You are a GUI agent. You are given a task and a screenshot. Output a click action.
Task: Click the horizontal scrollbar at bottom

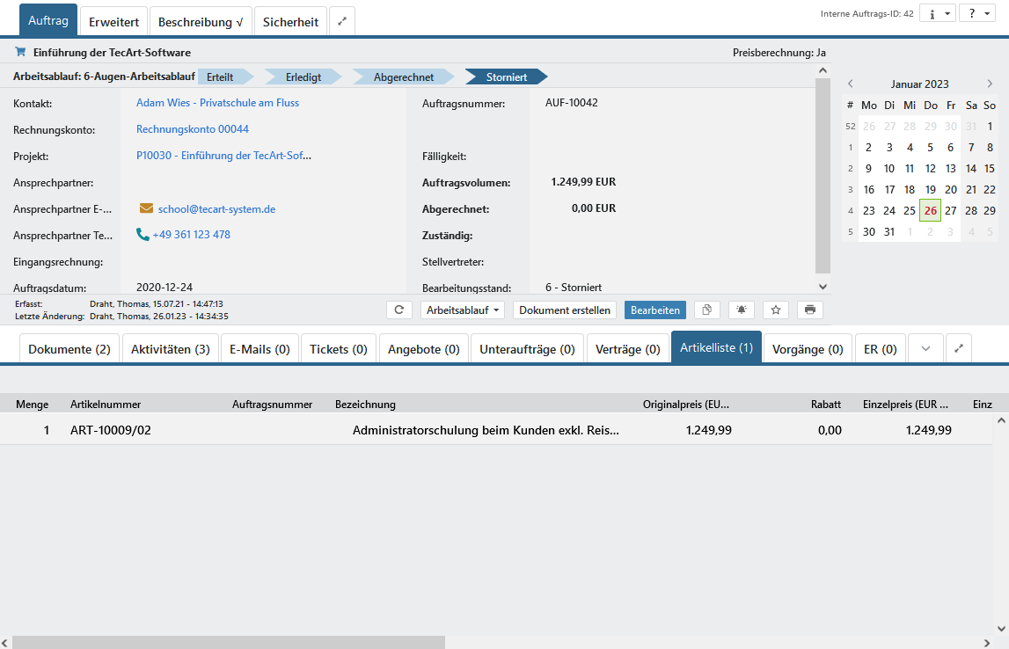(x=229, y=642)
